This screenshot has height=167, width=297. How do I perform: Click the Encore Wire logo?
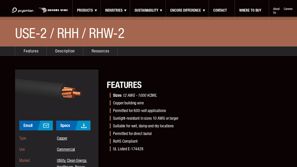(53, 10)
